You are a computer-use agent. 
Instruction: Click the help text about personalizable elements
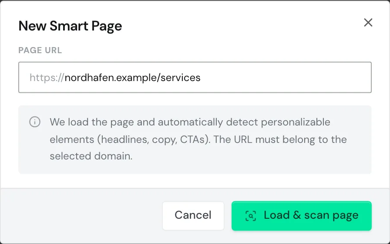pyautogui.click(x=198, y=139)
